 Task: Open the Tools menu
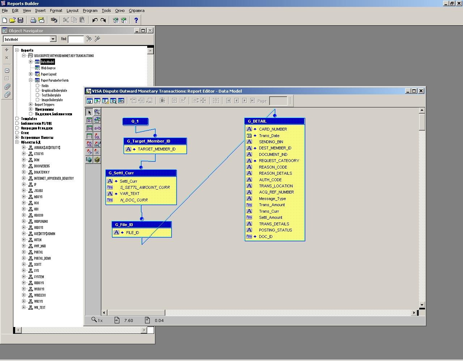coord(106,10)
